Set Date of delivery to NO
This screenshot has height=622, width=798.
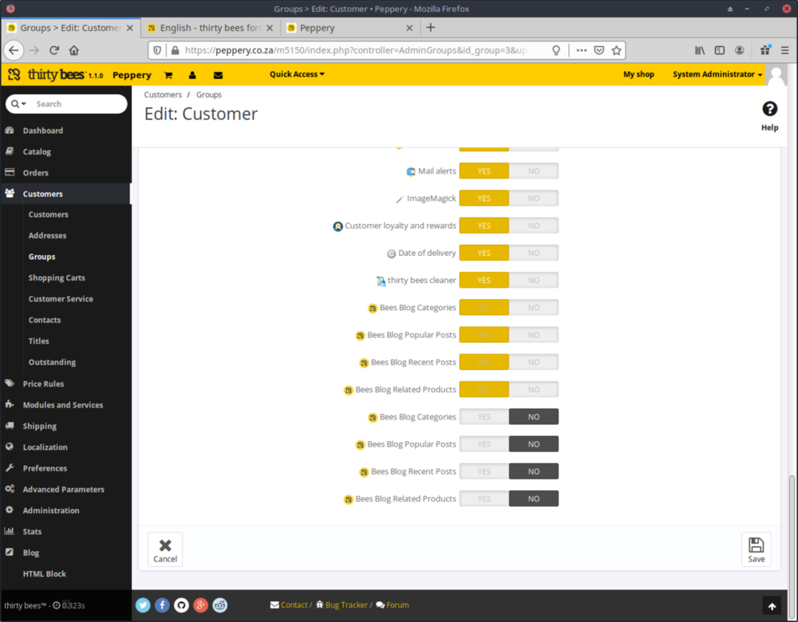pos(533,254)
